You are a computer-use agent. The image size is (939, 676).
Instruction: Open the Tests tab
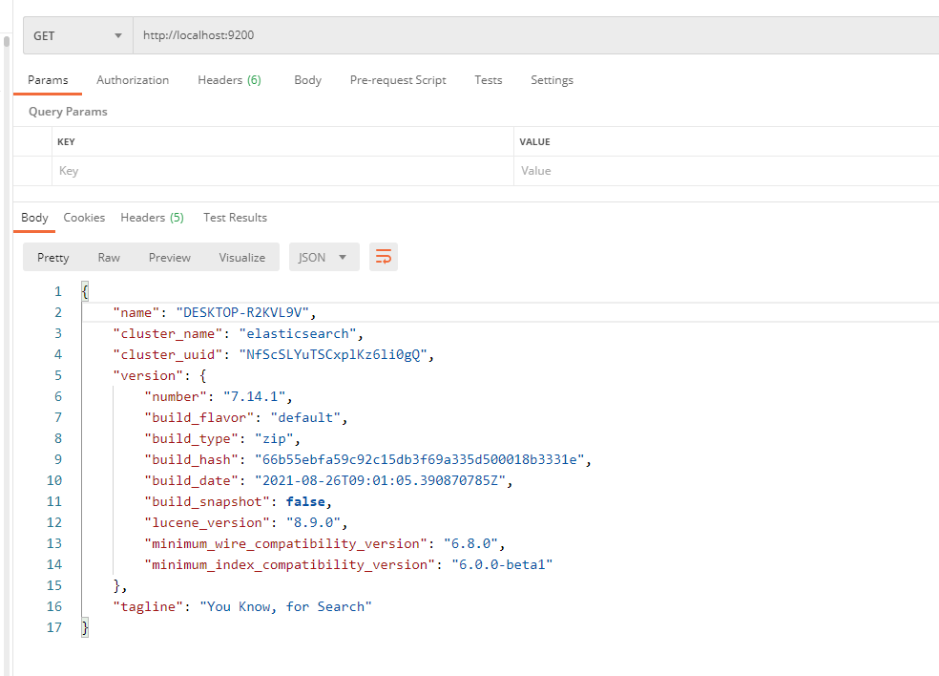tap(488, 80)
